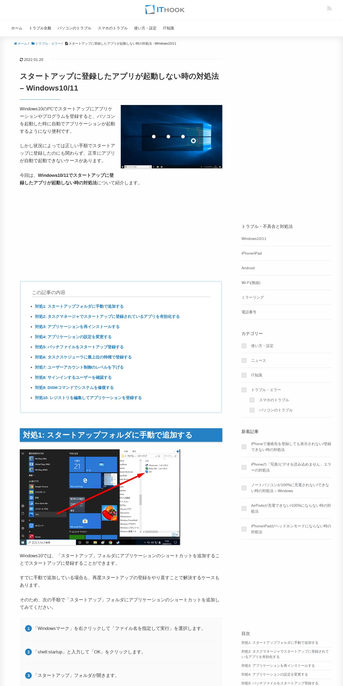Viewport: 343px width, 686px height.
Task: Click the Start menu and Startup folder screenshot
Action: (100, 497)
